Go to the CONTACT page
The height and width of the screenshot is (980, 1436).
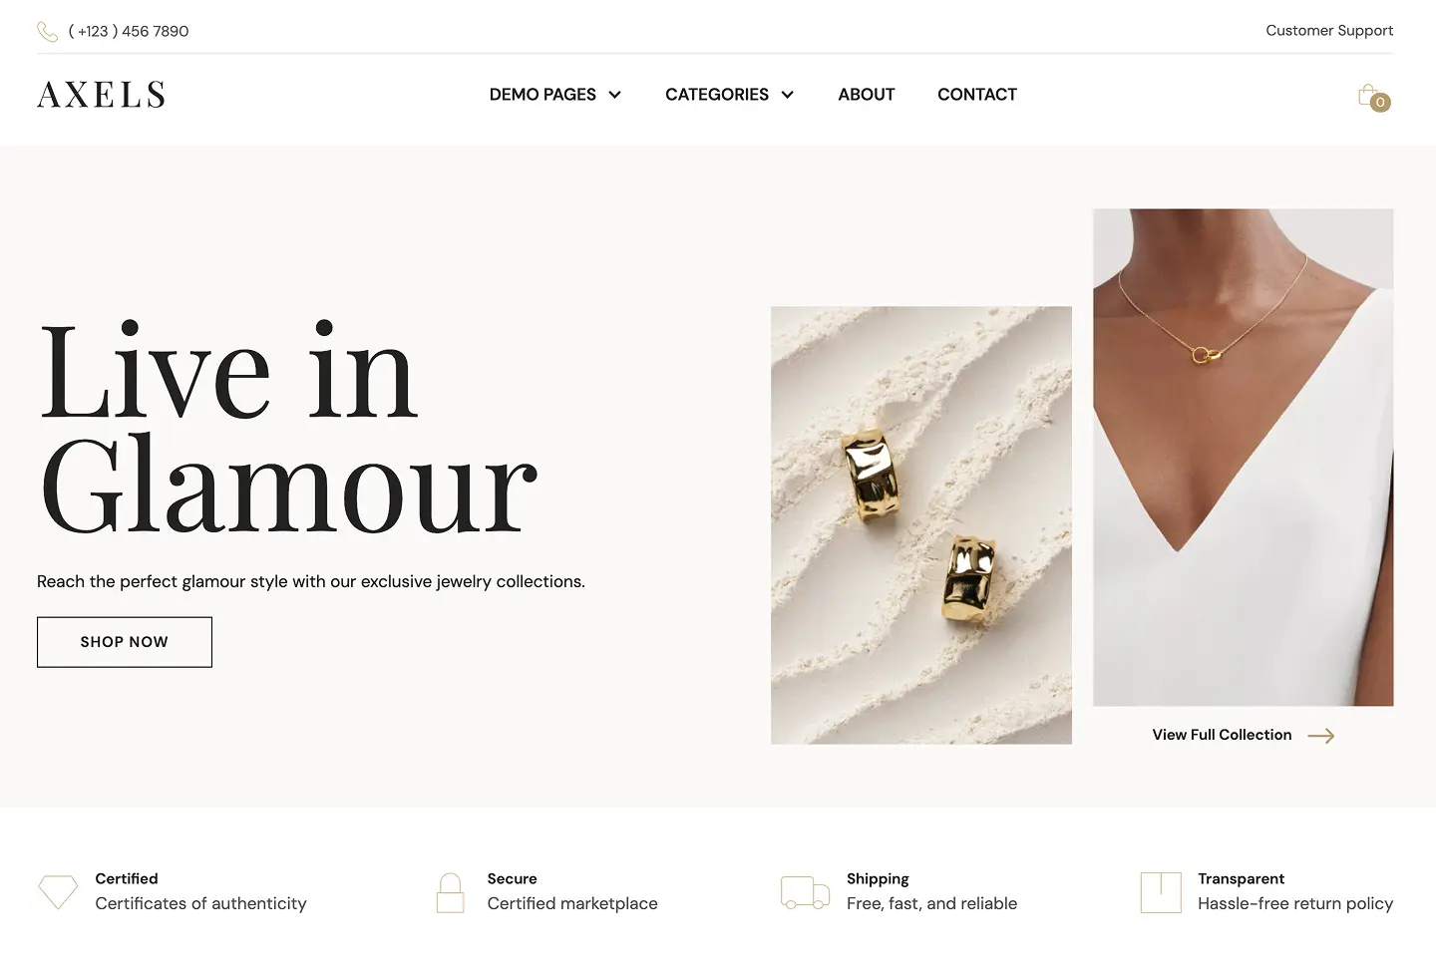[x=977, y=95]
